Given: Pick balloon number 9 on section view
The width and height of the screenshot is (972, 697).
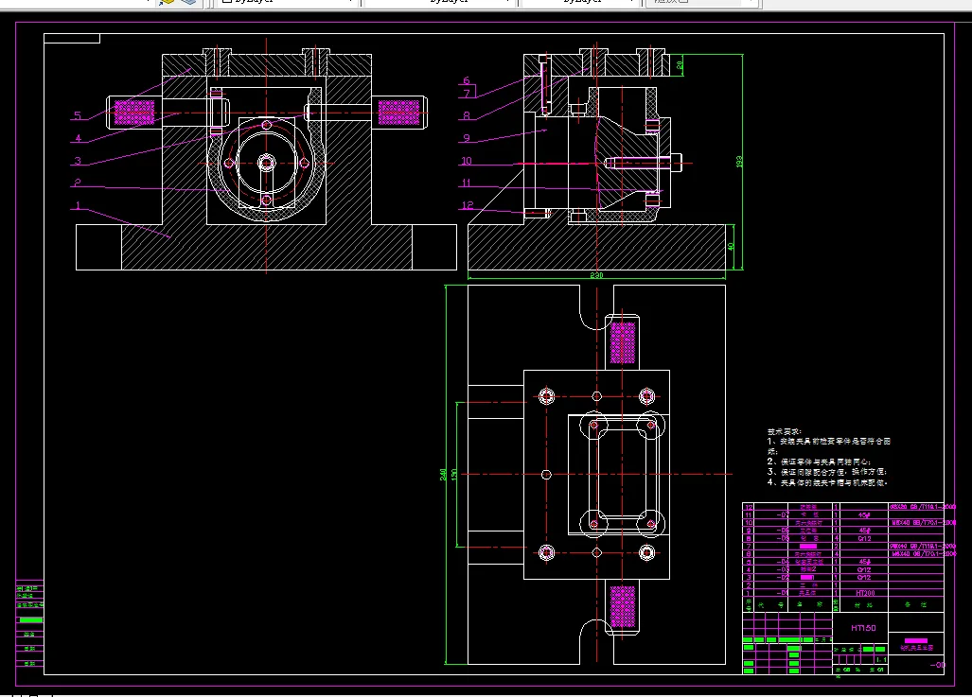Looking at the screenshot, I should [467, 138].
